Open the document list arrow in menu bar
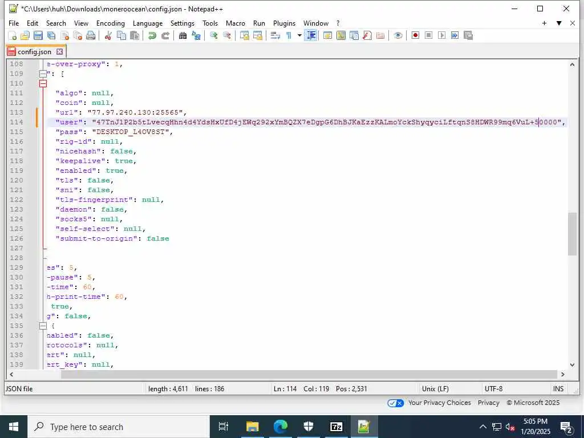The image size is (584, 438). coord(559,23)
